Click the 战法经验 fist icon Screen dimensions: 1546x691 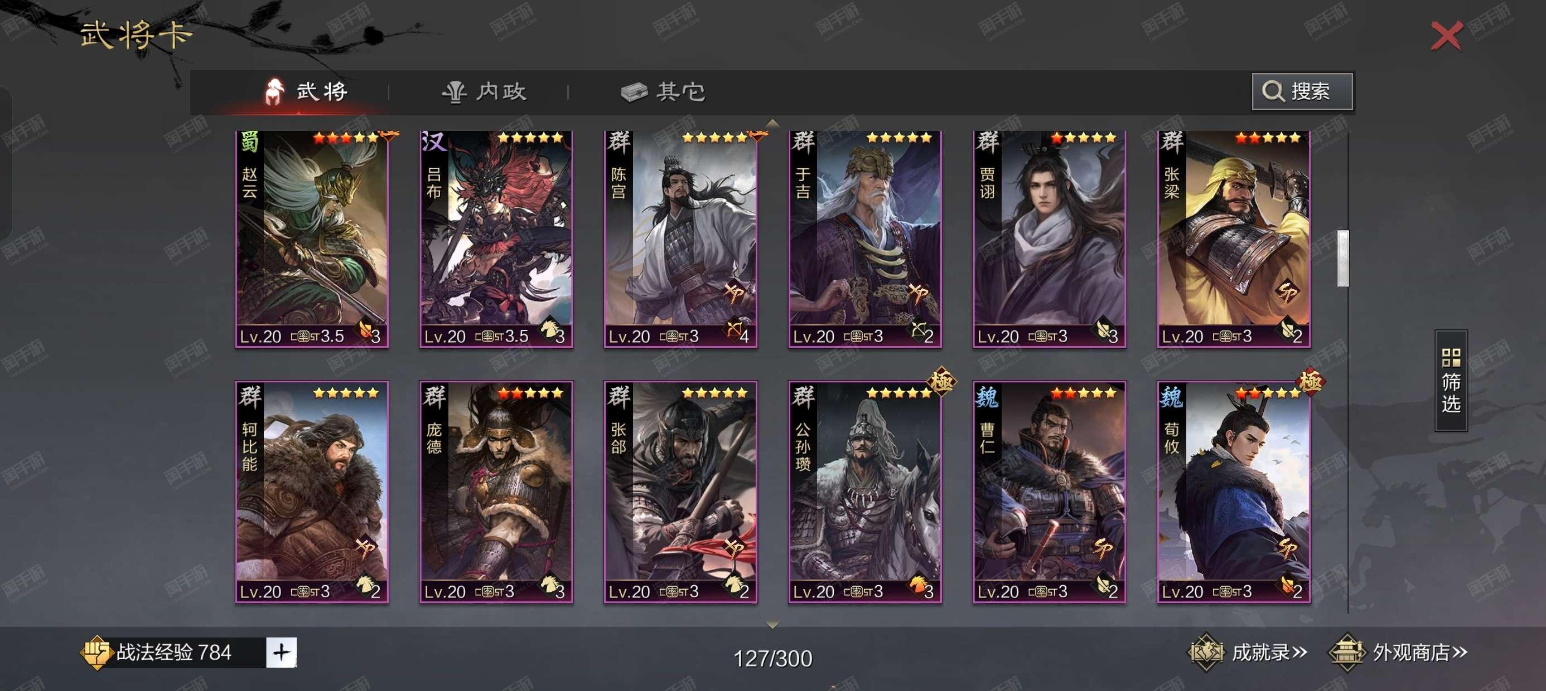pyautogui.click(x=96, y=653)
